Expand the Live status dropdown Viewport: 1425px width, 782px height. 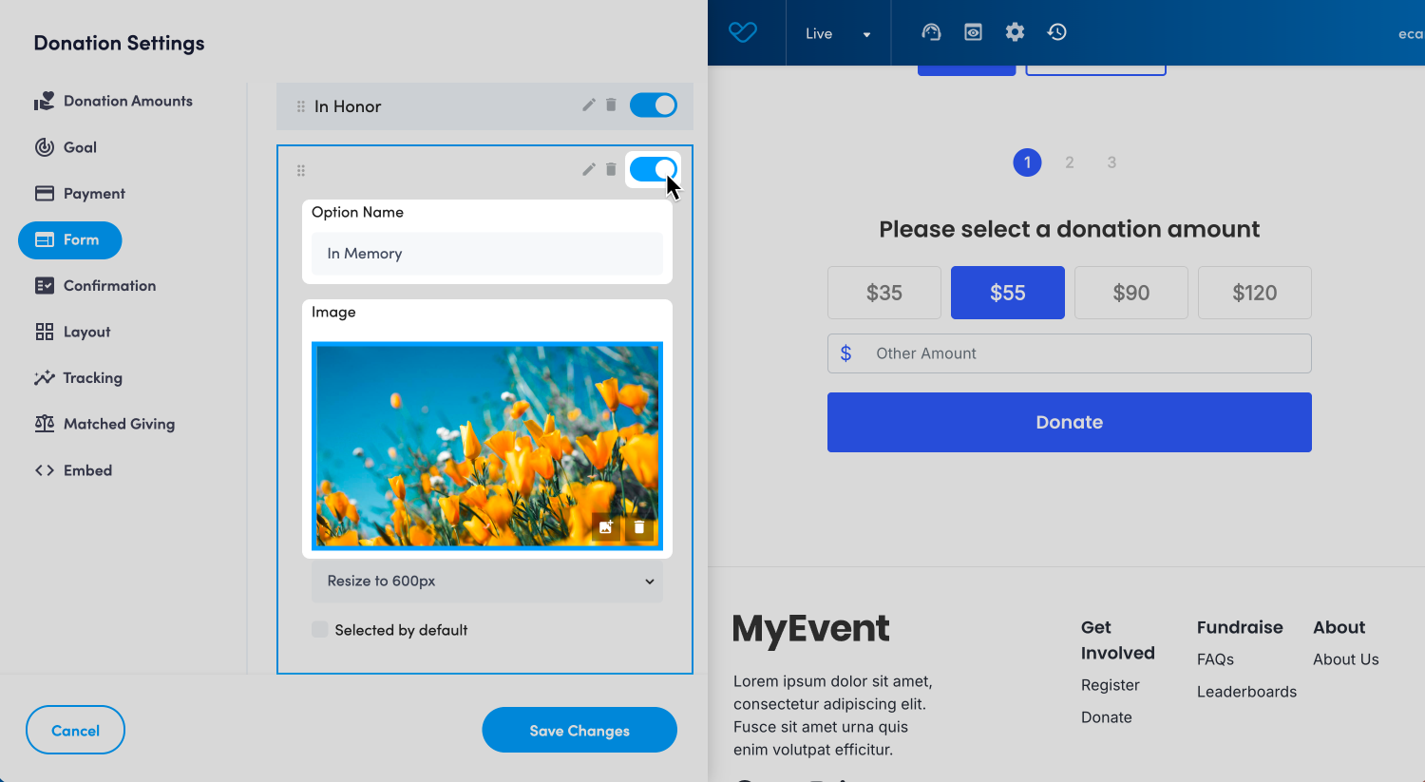click(838, 33)
